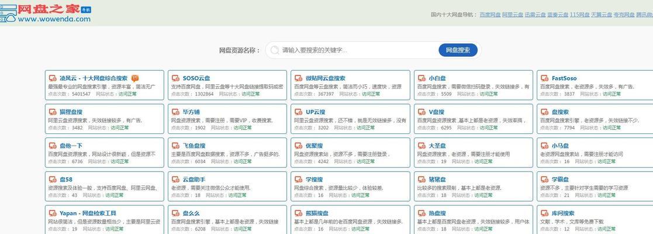This screenshot has width=653, height=234.
Task: Click the 网盘之家 site logo
Action: coord(46,13)
